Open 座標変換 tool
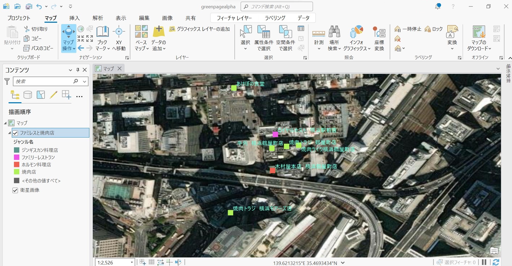The height and width of the screenshot is (266, 512). pyautogui.click(x=379, y=38)
